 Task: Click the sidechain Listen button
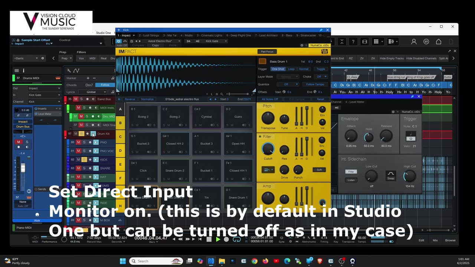(x=351, y=180)
